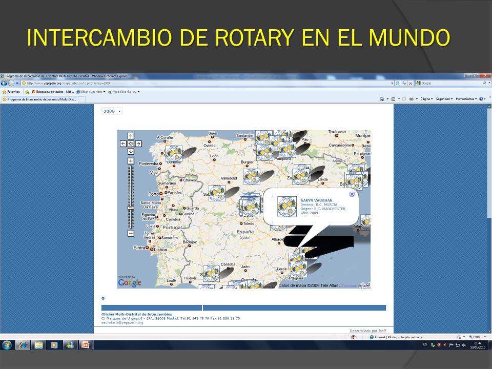The width and height of the screenshot is (492, 369).
Task: Click the Print icon in command bar
Action: 411,99
